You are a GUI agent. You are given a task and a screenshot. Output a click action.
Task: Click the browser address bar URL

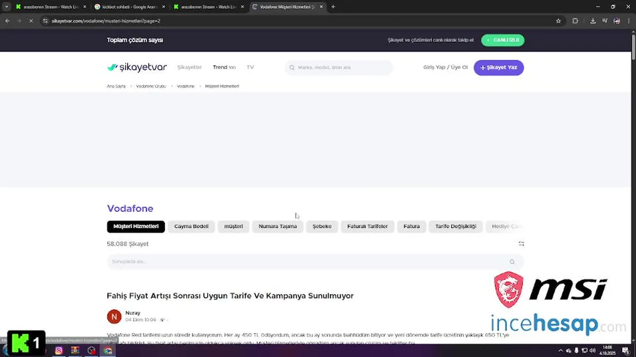pyautogui.click(x=106, y=21)
